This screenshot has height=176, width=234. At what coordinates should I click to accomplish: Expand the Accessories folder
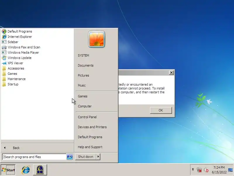tap(16, 68)
